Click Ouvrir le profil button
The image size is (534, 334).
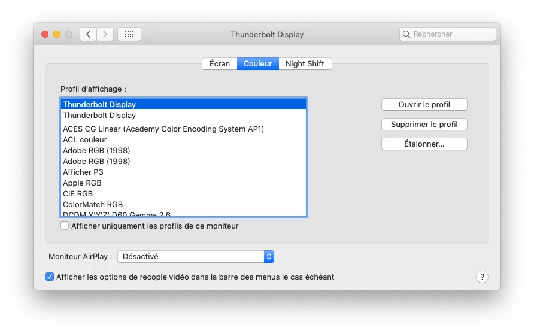point(424,105)
